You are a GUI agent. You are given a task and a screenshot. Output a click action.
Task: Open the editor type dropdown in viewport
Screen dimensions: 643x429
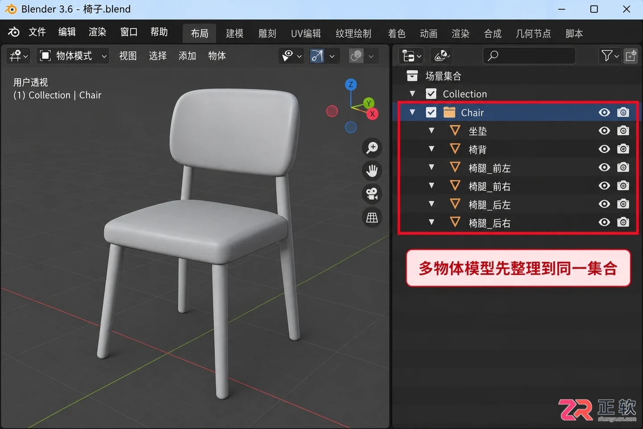tap(18, 56)
